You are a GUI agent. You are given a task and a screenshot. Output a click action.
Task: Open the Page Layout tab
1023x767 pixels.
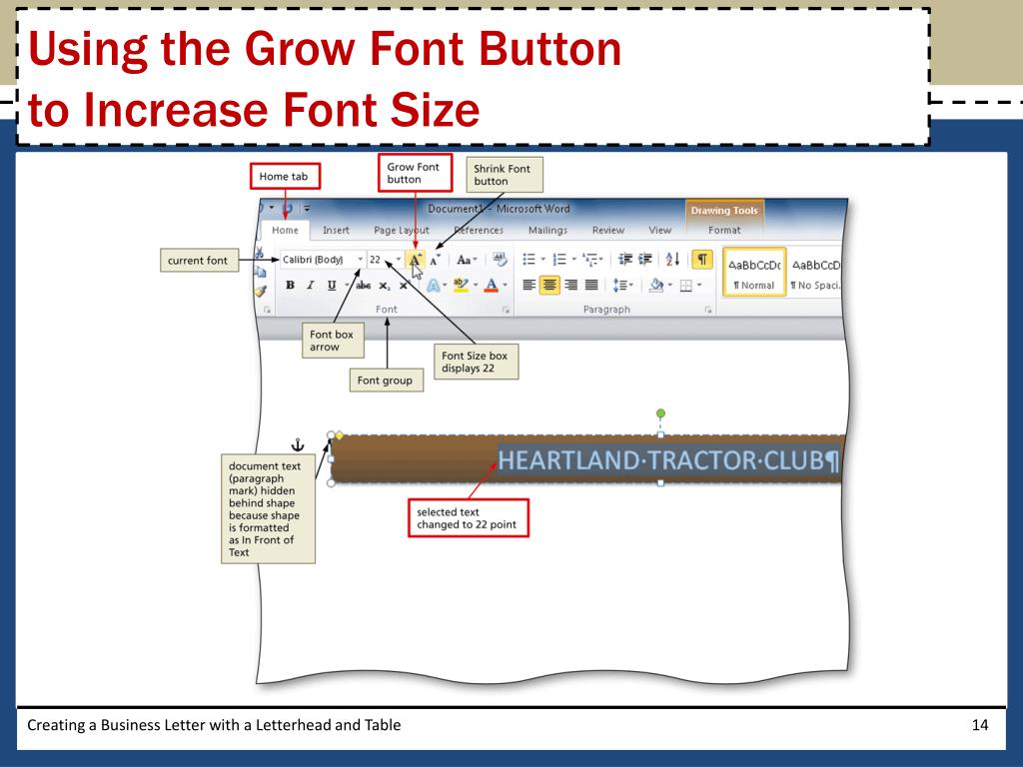click(x=402, y=231)
